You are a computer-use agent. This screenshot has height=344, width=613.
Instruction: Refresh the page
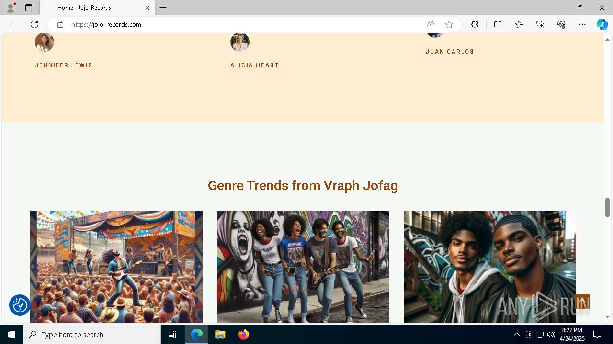34,24
